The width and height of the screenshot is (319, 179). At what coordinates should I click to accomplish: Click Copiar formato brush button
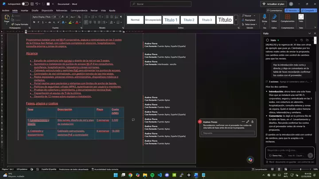pyautogui.click(x=19, y=24)
